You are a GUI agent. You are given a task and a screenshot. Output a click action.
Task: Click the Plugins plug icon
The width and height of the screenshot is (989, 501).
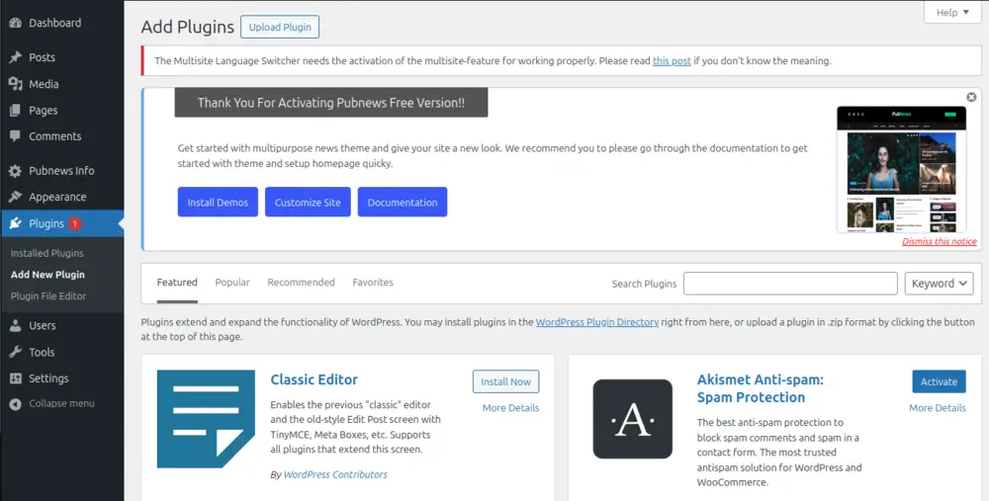(15, 223)
